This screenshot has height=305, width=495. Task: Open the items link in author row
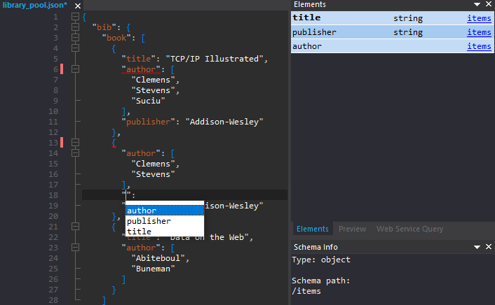[x=479, y=46]
